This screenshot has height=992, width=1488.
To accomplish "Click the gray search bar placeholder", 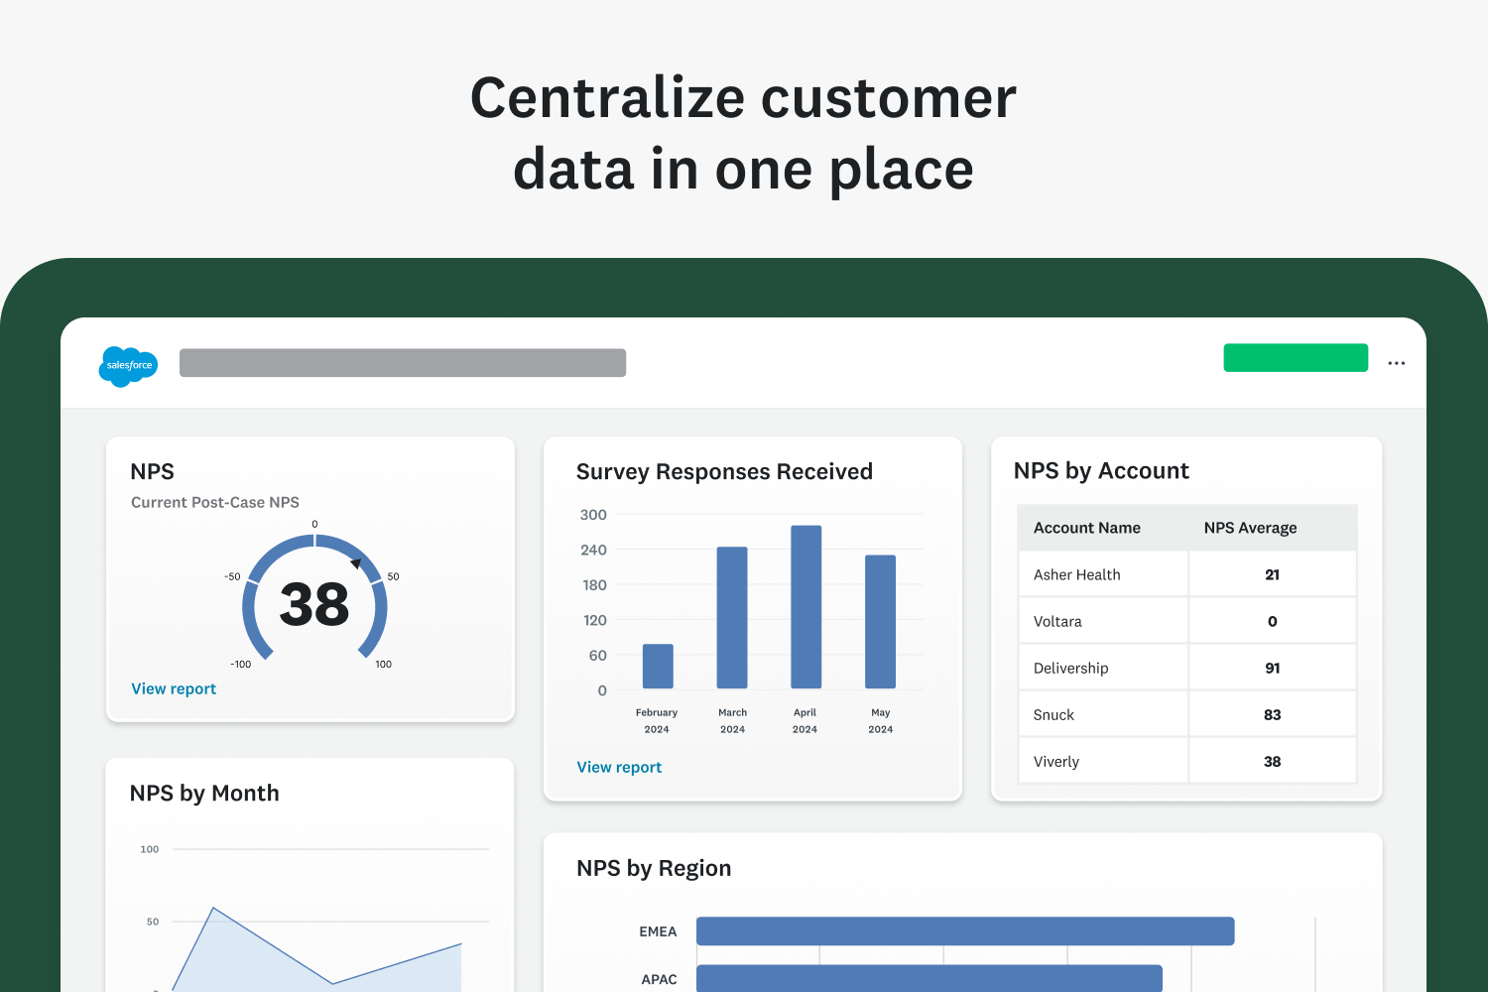I will tap(402, 363).
